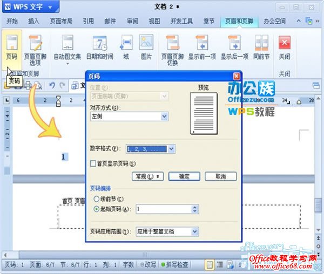The width and height of the screenshot is (324, 274).
Task: Toggle the 同前节 icon
Action: 261,47
